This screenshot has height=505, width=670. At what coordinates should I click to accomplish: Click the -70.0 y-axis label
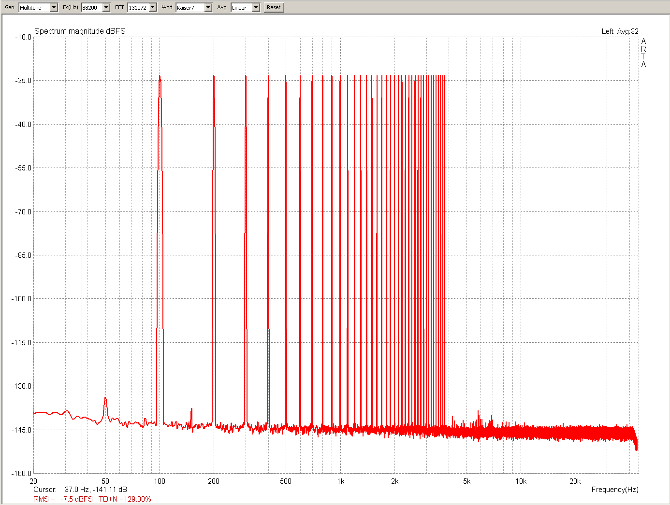pyautogui.click(x=23, y=212)
